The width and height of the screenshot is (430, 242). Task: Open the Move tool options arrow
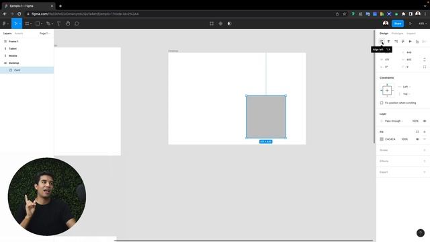pyautogui.click(x=19, y=24)
